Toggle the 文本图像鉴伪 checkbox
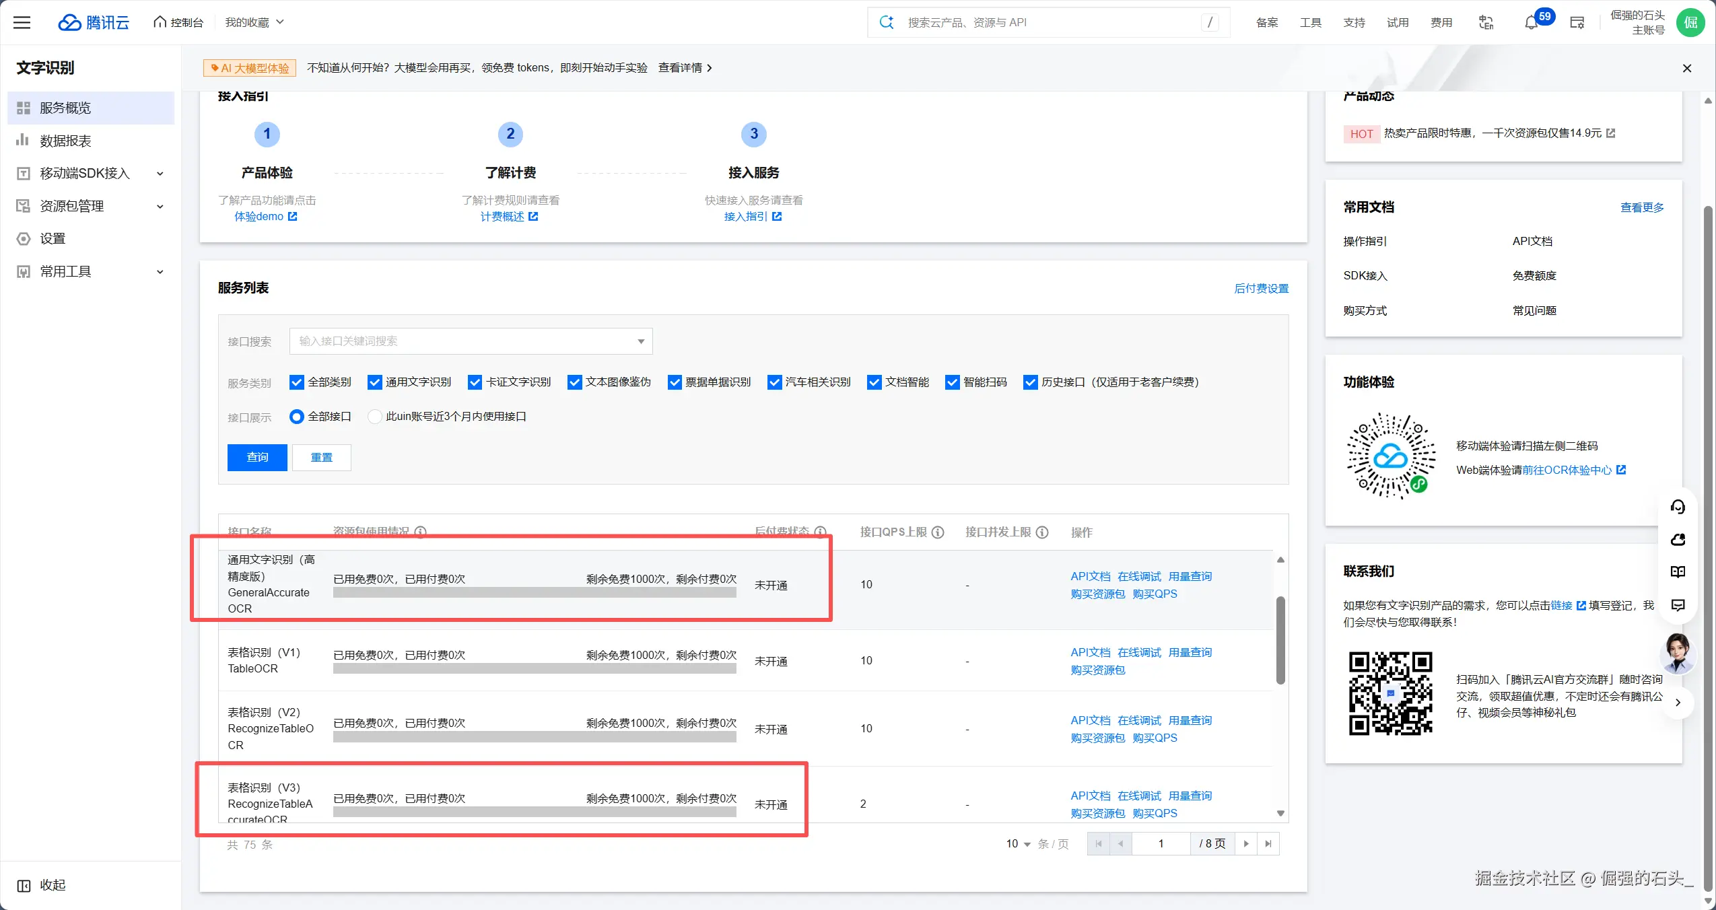This screenshot has height=910, width=1716. 574,382
